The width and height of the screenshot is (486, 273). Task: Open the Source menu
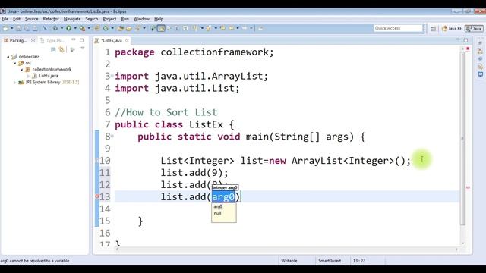[x=32, y=19]
